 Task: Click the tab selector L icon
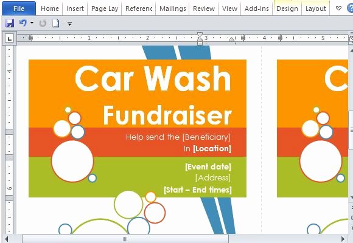point(10,38)
